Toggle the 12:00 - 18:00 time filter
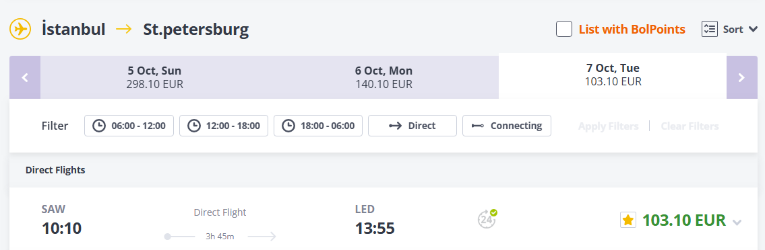 click(x=224, y=126)
